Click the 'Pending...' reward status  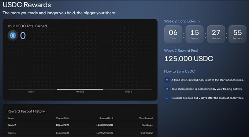tap(147, 125)
